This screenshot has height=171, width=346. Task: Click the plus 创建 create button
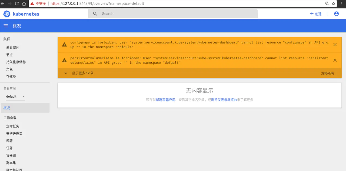[316, 14]
